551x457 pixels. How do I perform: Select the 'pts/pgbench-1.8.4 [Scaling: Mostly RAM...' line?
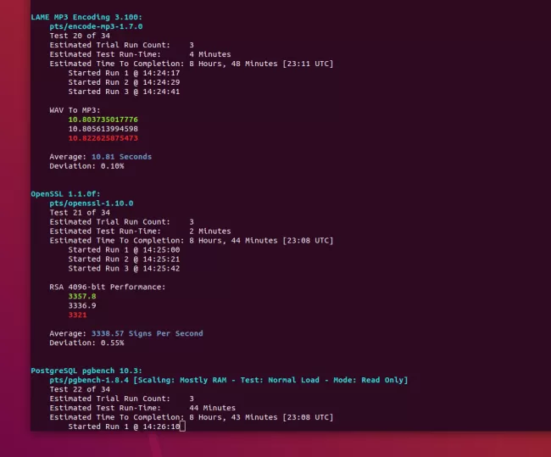(x=229, y=380)
